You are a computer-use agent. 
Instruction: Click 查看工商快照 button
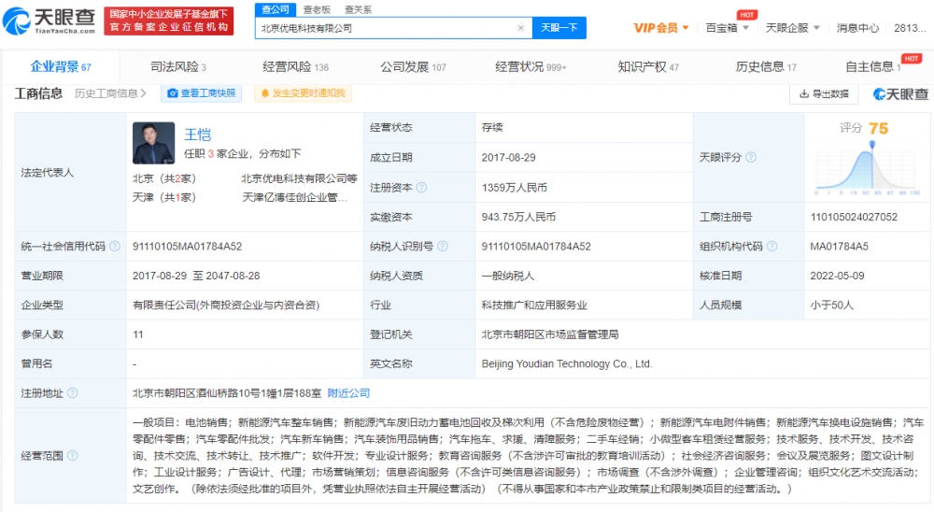pos(202,93)
